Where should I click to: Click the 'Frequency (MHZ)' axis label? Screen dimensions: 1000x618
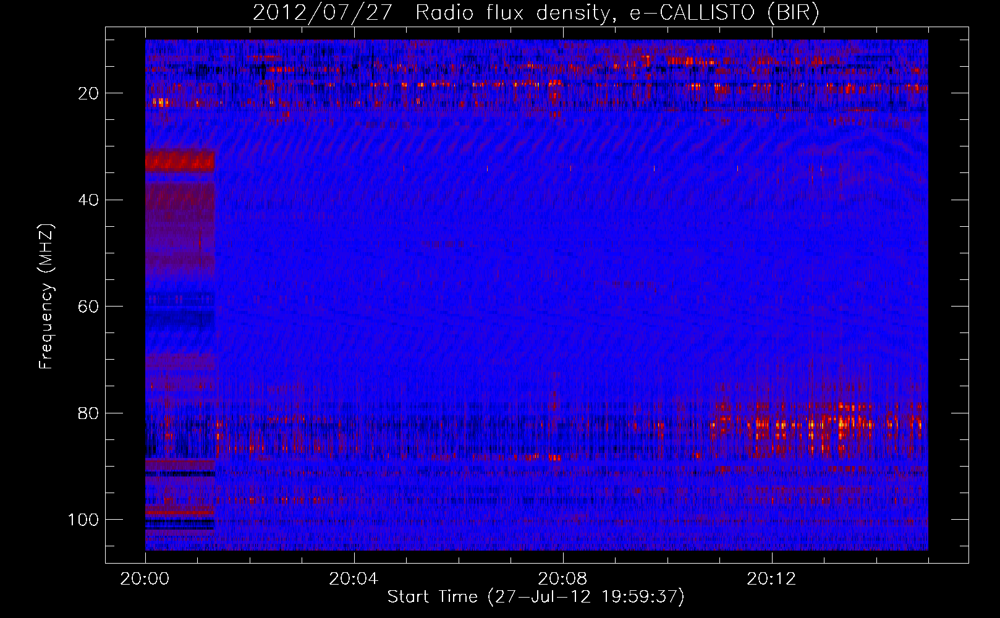tap(46, 297)
